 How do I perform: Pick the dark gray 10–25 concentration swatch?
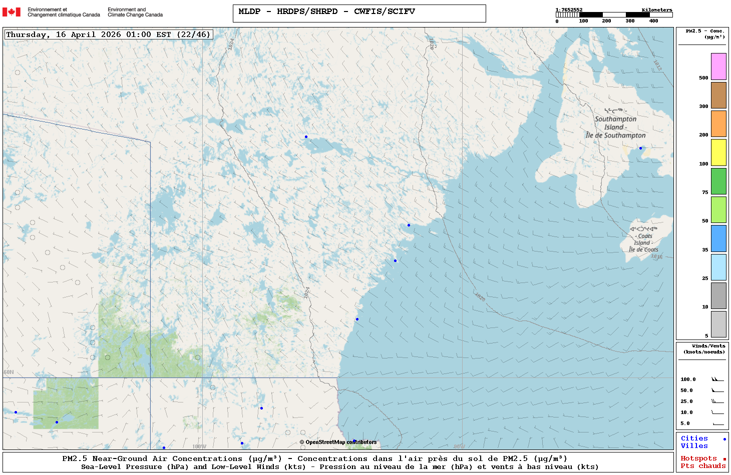[x=718, y=295]
